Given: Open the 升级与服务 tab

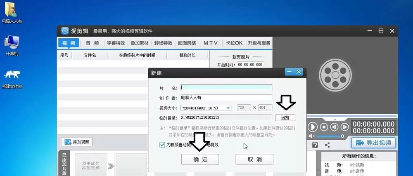Looking at the screenshot, I should point(259,43).
